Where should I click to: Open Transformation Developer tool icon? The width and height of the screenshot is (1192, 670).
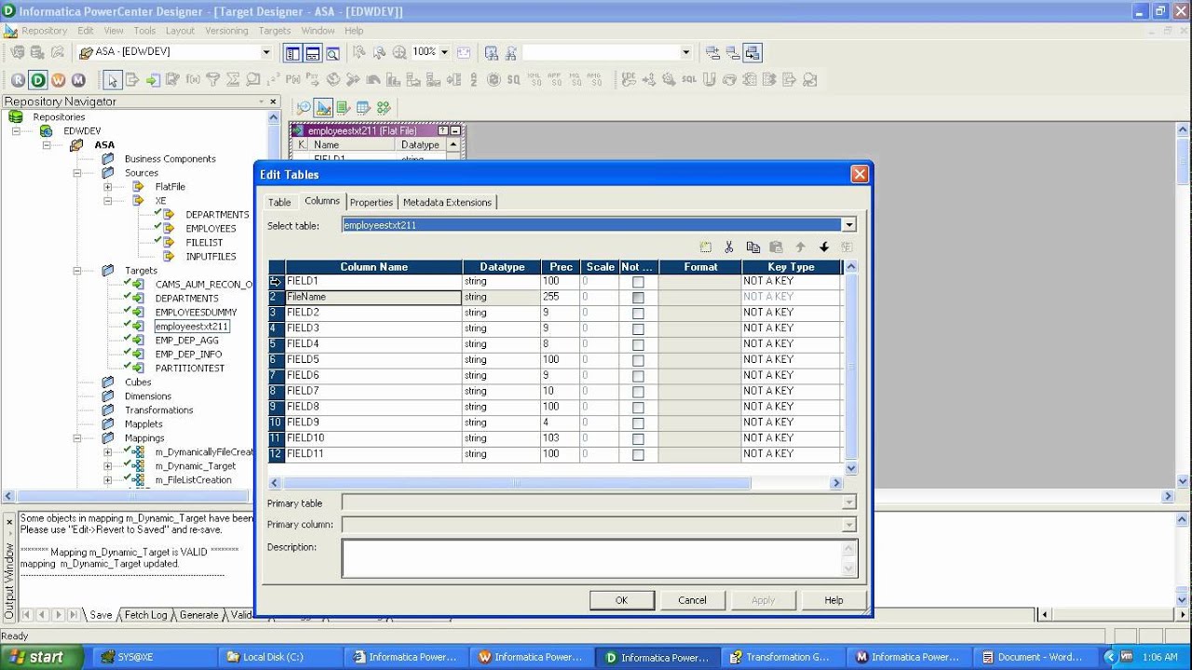tap(344, 108)
